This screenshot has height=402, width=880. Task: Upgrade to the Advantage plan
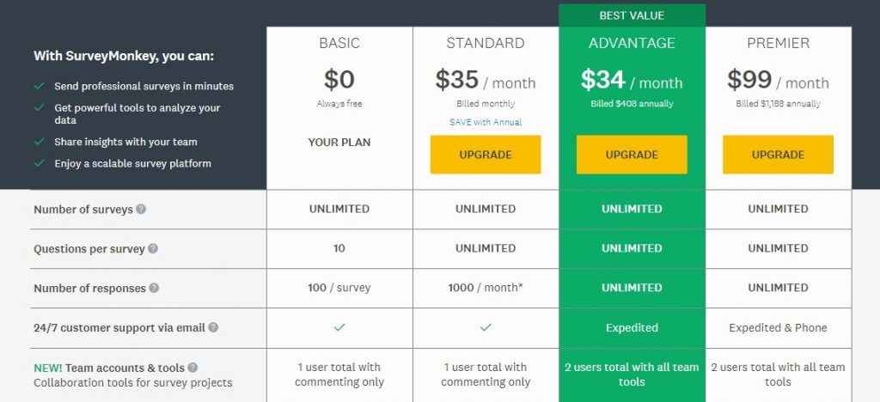click(632, 155)
